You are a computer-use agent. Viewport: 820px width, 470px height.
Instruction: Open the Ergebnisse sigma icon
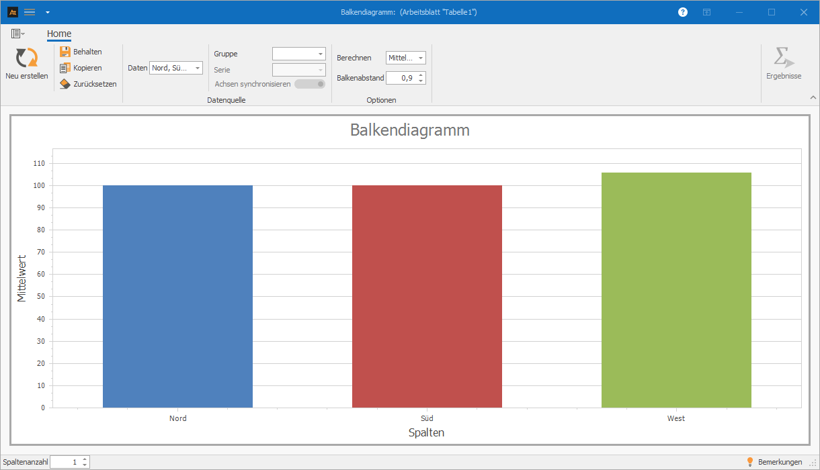pos(784,58)
